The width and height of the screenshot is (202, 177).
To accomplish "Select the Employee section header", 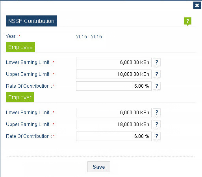I will pos(20,47).
